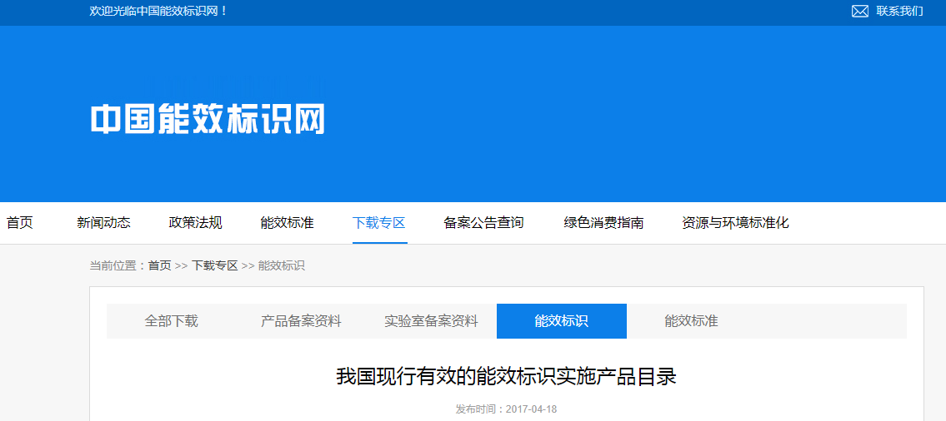Image resolution: width=946 pixels, height=421 pixels.
Task: Open the 联系我们 contact link
Action: (x=899, y=11)
